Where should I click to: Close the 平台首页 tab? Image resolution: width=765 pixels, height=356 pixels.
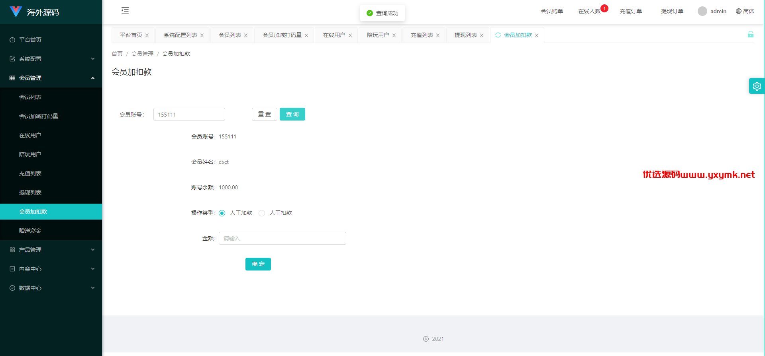tap(147, 35)
